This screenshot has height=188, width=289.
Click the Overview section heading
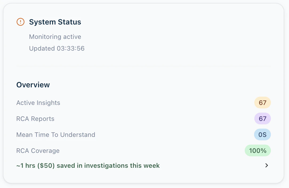coord(33,85)
